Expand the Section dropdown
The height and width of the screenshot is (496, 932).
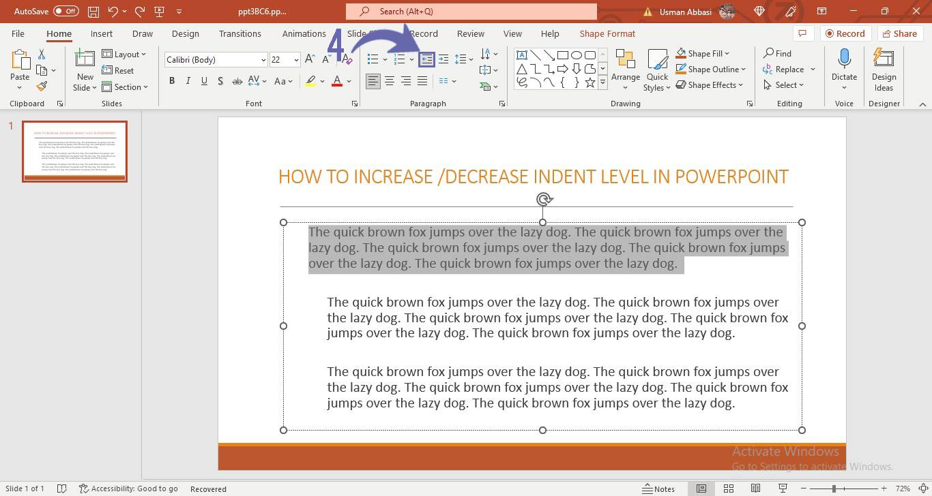pyautogui.click(x=126, y=87)
